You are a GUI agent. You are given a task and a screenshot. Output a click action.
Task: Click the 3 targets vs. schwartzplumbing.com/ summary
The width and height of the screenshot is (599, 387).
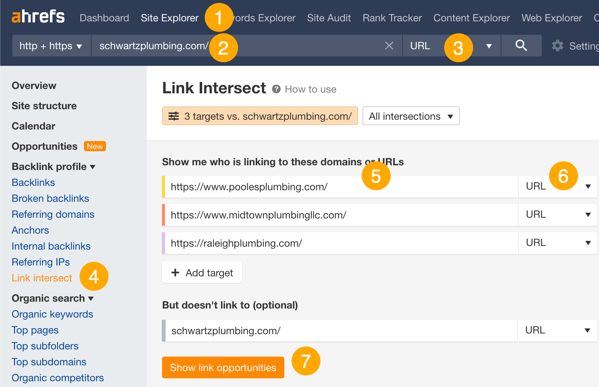point(260,116)
